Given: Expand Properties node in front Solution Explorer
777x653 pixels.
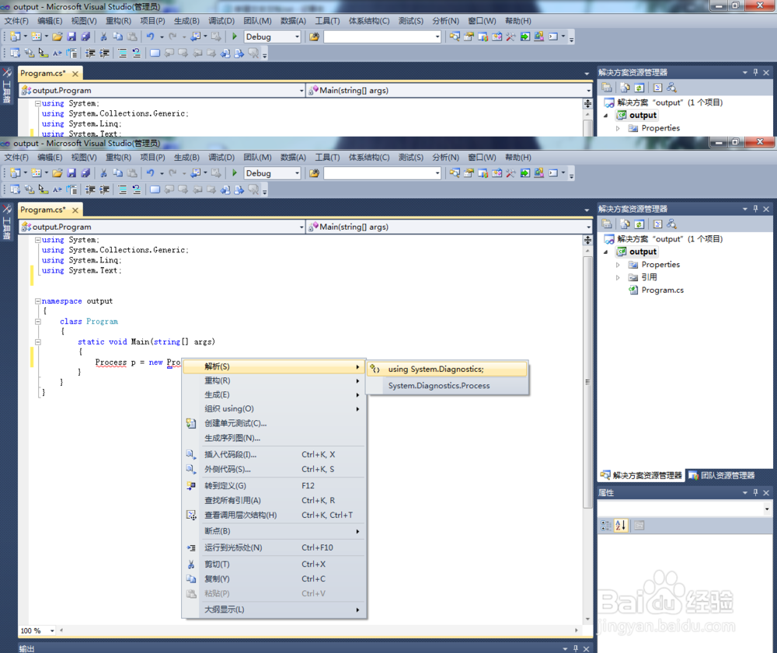Looking at the screenshot, I should click(x=618, y=265).
